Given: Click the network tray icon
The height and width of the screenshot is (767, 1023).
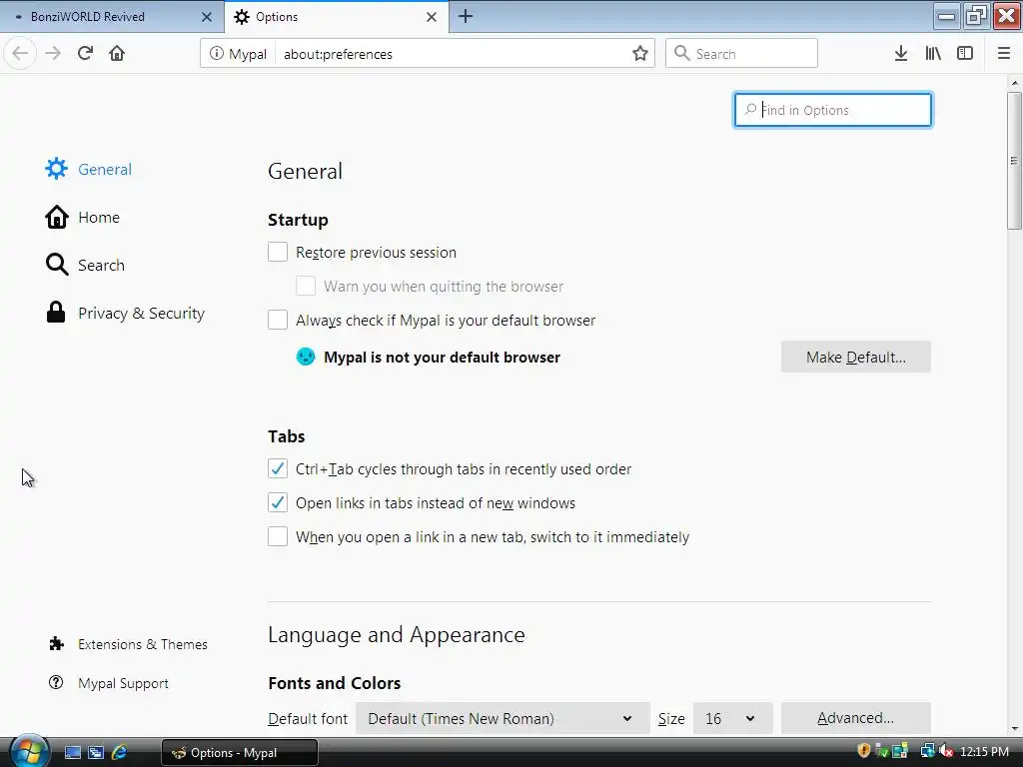Looking at the screenshot, I should pos(927,751).
